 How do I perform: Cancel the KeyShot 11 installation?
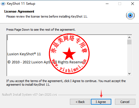tap(125, 102)
